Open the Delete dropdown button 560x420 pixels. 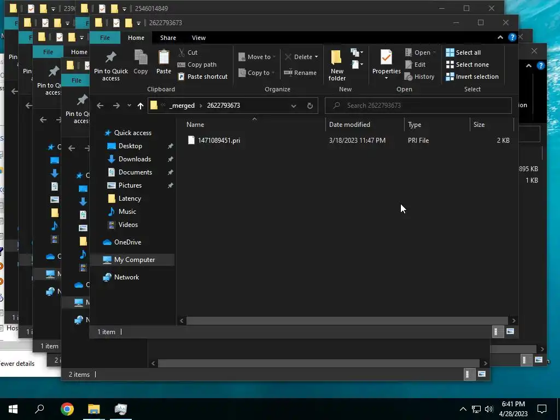tap(301, 57)
